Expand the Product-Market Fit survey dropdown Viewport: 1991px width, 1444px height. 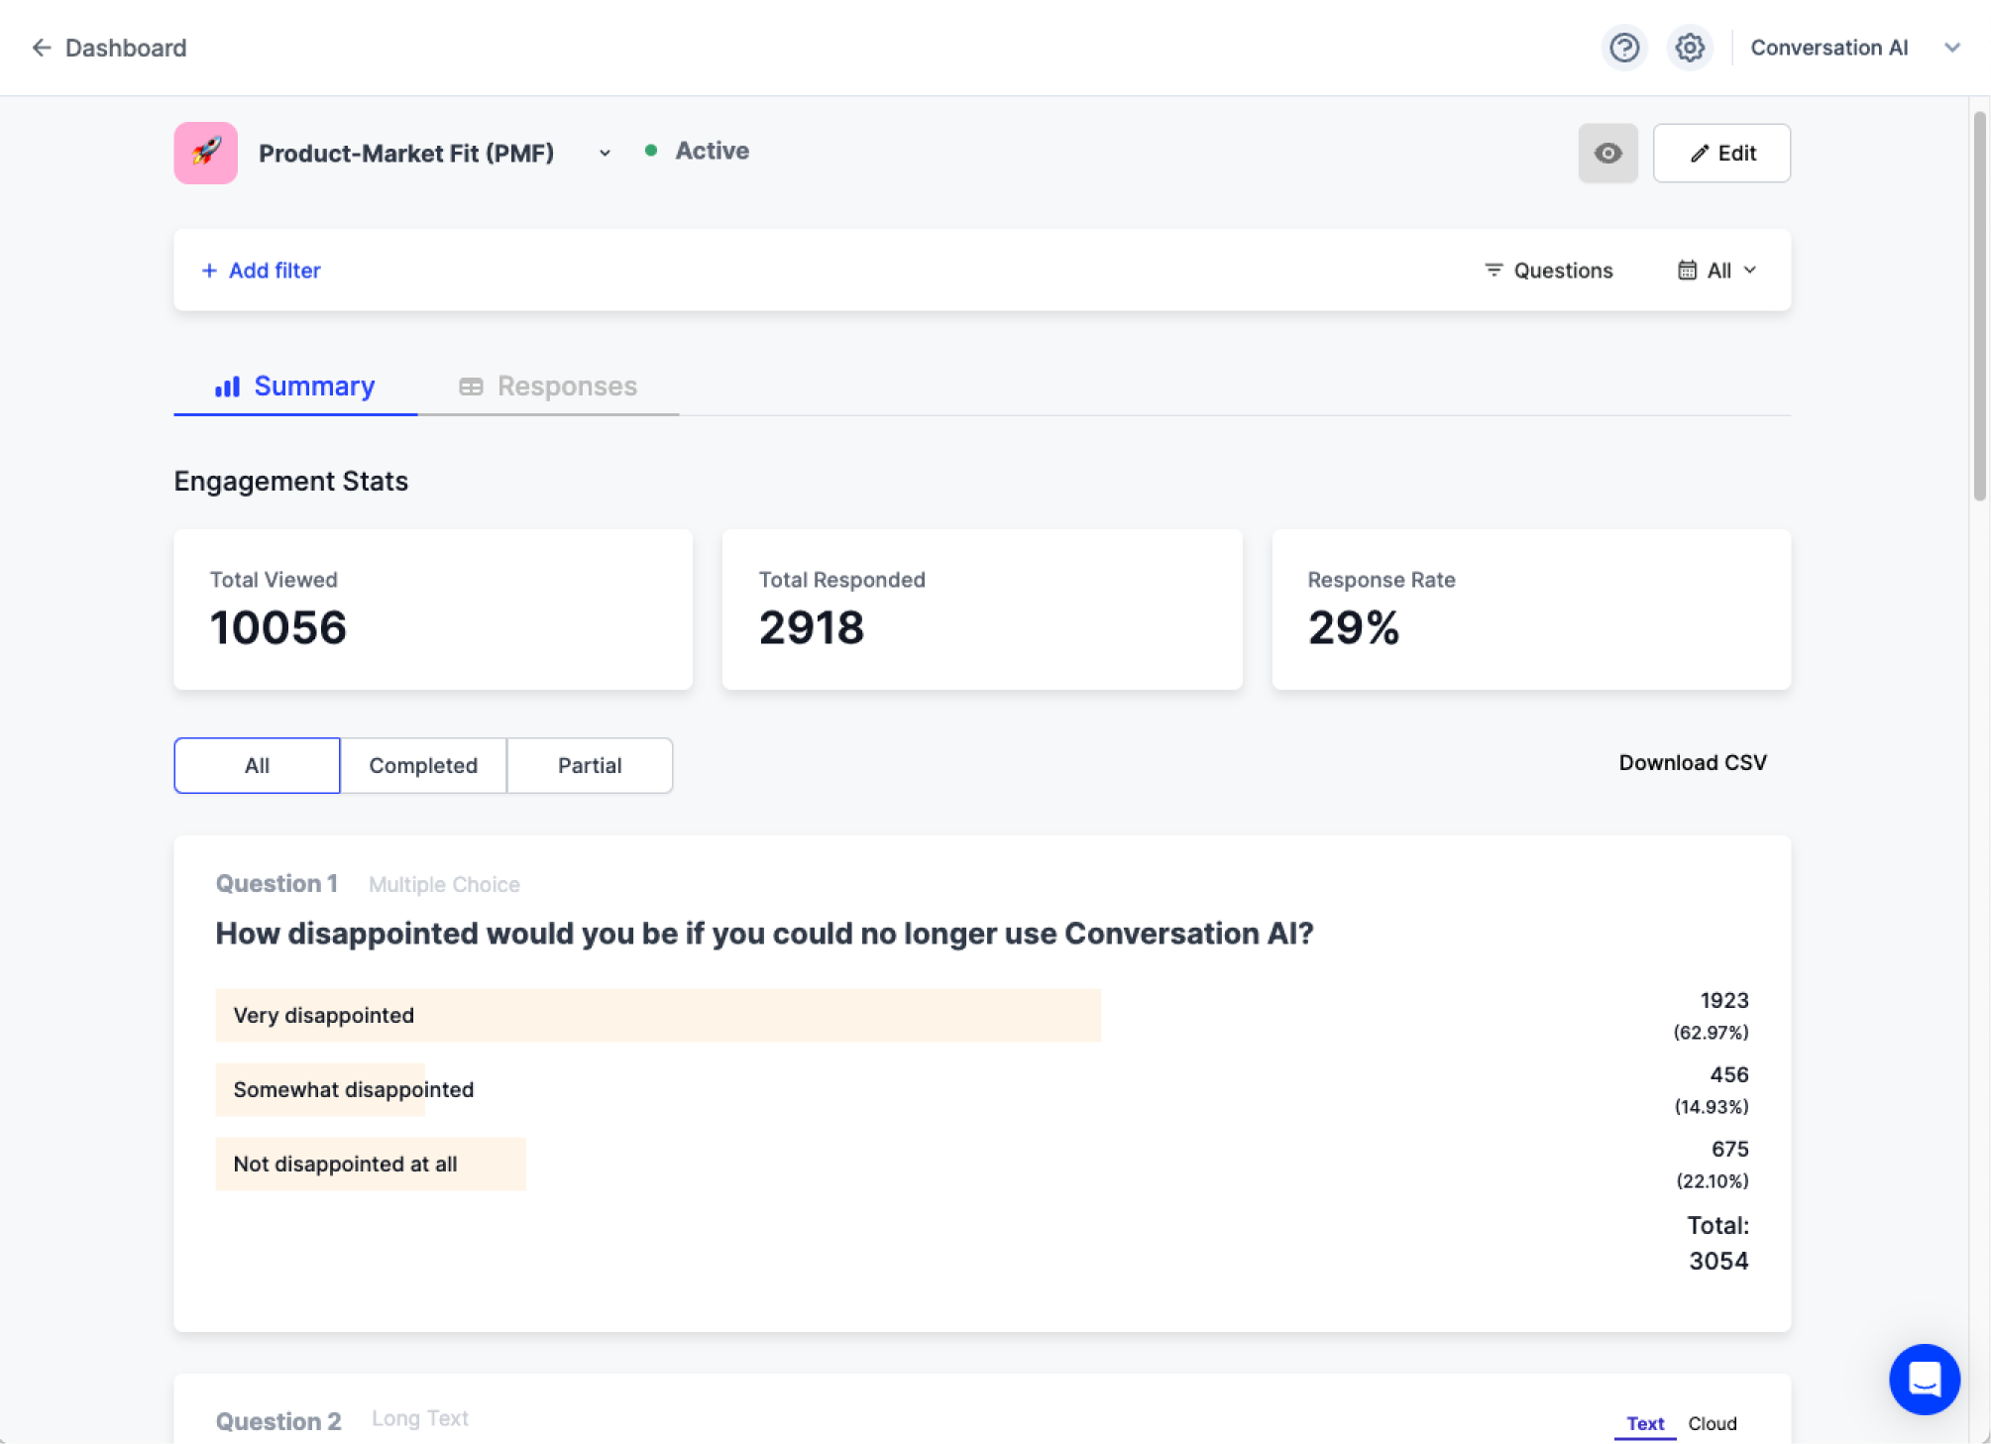click(605, 154)
